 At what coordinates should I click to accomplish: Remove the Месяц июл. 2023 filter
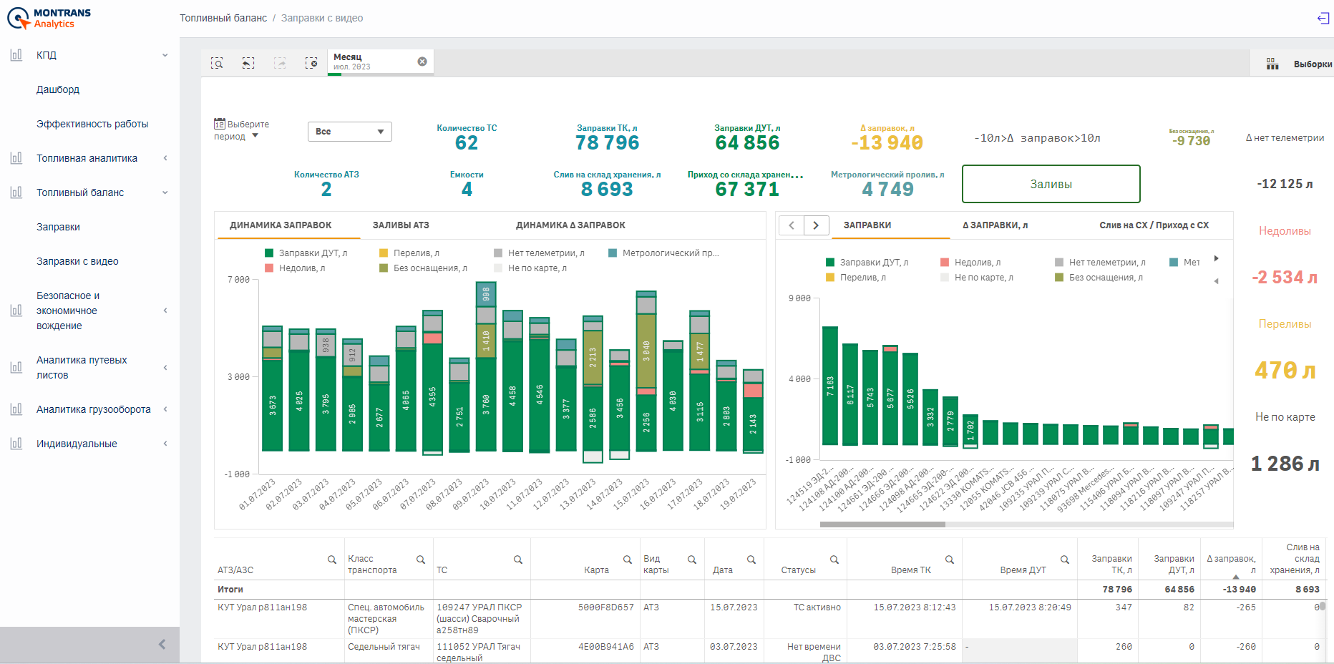click(422, 62)
